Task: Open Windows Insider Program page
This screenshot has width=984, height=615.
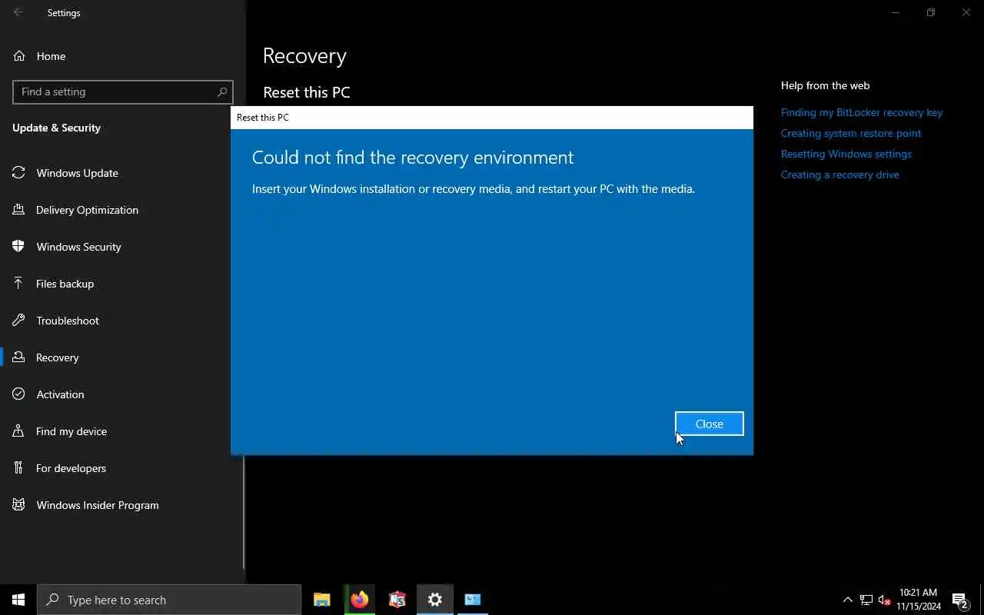Action: (123, 505)
